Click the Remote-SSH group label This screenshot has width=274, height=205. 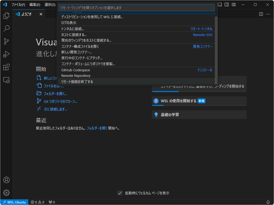203,35
